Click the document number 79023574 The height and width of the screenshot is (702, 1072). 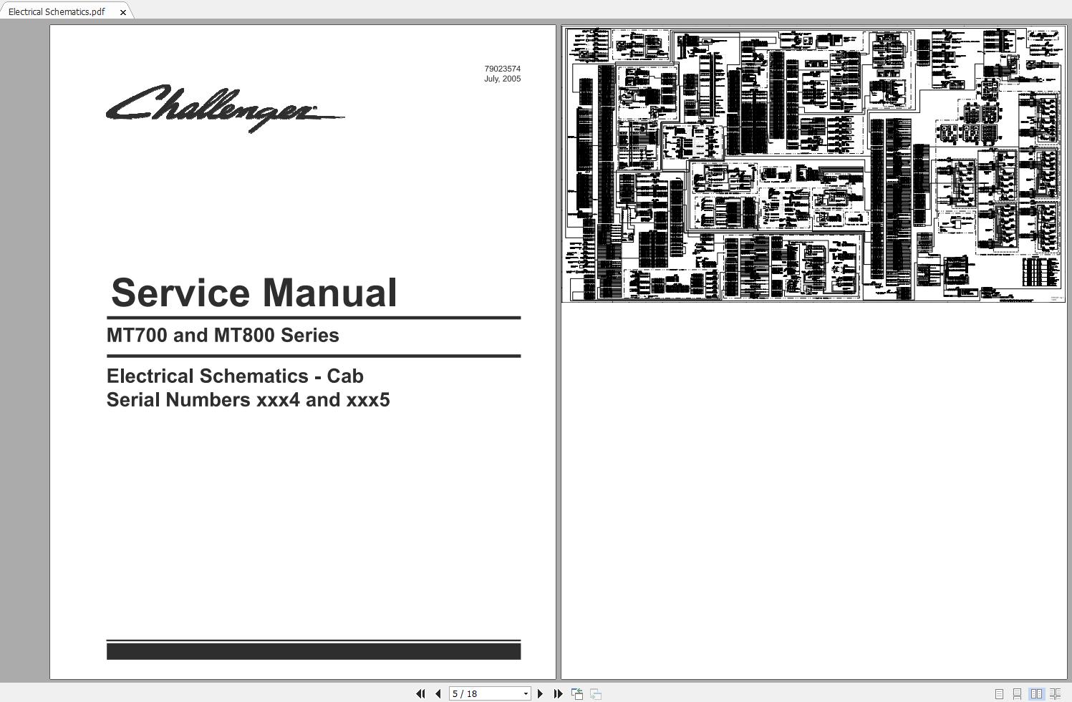pyautogui.click(x=502, y=69)
